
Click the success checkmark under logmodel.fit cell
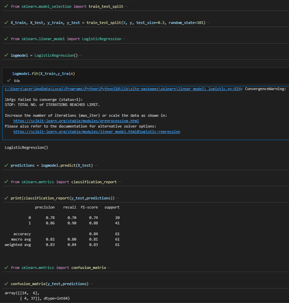(x=8, y=80)
